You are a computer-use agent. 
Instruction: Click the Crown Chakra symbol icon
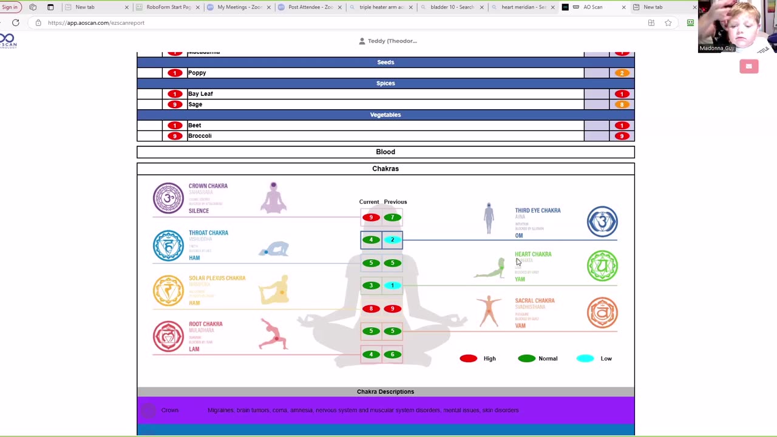pyautogui.click(x=168, y=198)
